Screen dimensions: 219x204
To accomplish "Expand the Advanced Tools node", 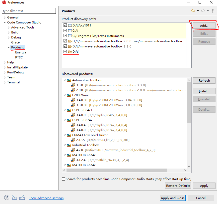I will [x=9, y=27].
